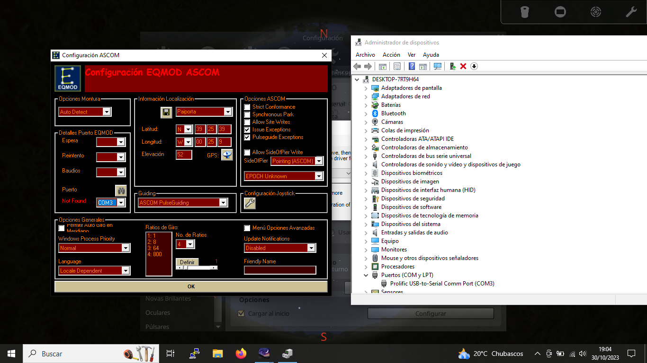Open the Auto Detect mount dropdown

107,112
